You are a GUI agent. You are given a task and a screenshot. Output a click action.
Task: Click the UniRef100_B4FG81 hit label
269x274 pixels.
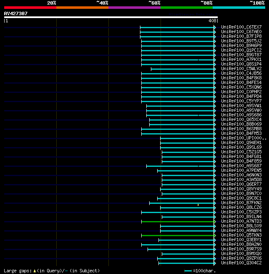tap(241, 157)
